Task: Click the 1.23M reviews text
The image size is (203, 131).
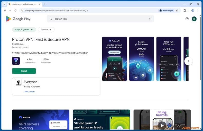Action: coord(29,63)
